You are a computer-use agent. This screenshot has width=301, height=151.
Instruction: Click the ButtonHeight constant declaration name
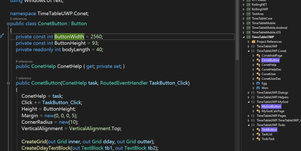pyautogui.click(x=70, y=43)
